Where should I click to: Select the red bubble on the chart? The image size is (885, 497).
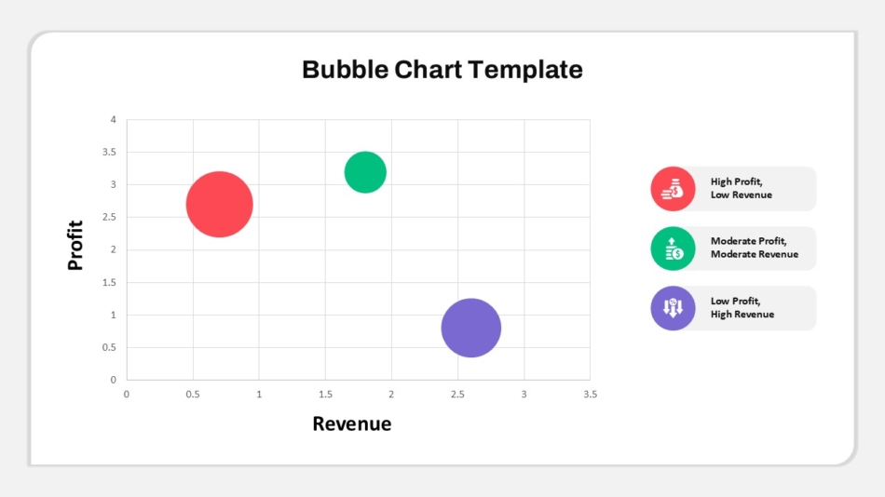click(220, 204)
